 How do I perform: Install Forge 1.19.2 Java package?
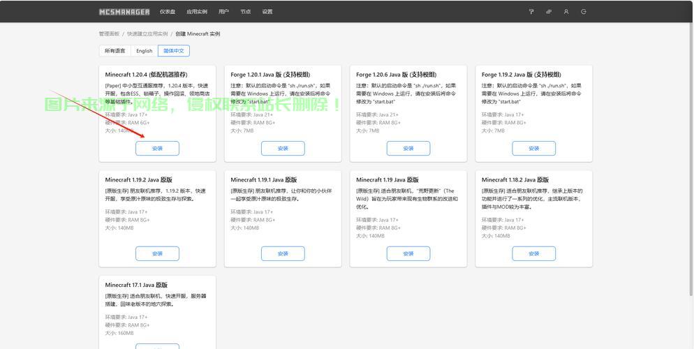[x=534, y=149]
